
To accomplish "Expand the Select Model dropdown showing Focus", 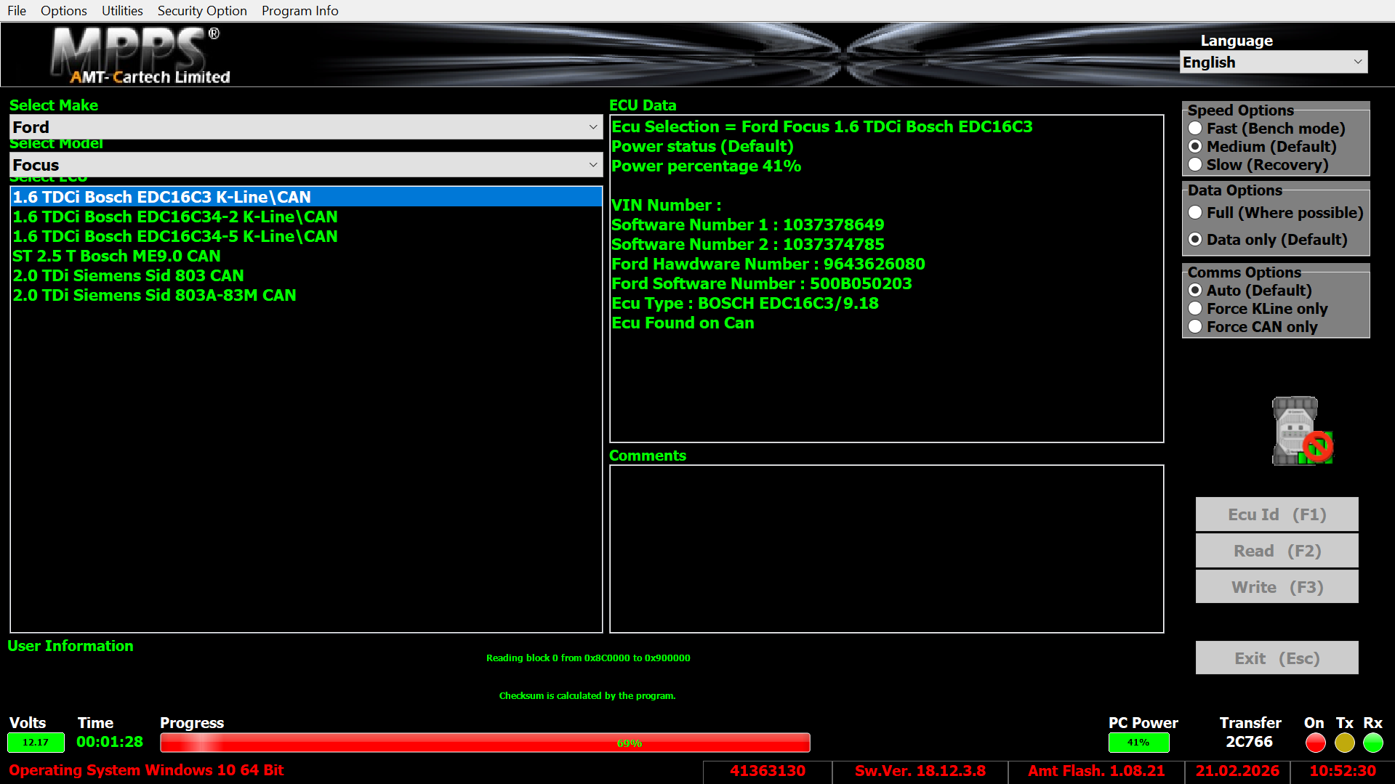I will click(x=305, y=165).
